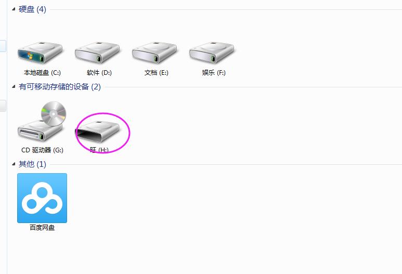
Task: Click the CD 驱动器 (G:) text label
Action: (42, 150)
